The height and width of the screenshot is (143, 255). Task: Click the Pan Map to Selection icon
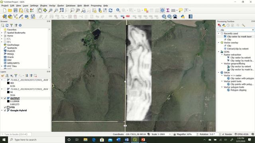coord(45,10)
